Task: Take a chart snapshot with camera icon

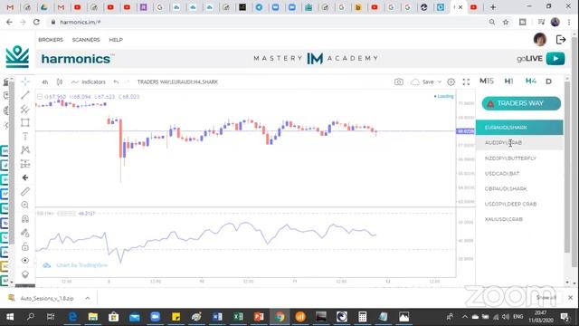Action: (x=399, y=82)
